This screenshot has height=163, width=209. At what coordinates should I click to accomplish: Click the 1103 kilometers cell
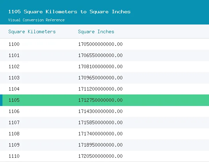point(14,78)
